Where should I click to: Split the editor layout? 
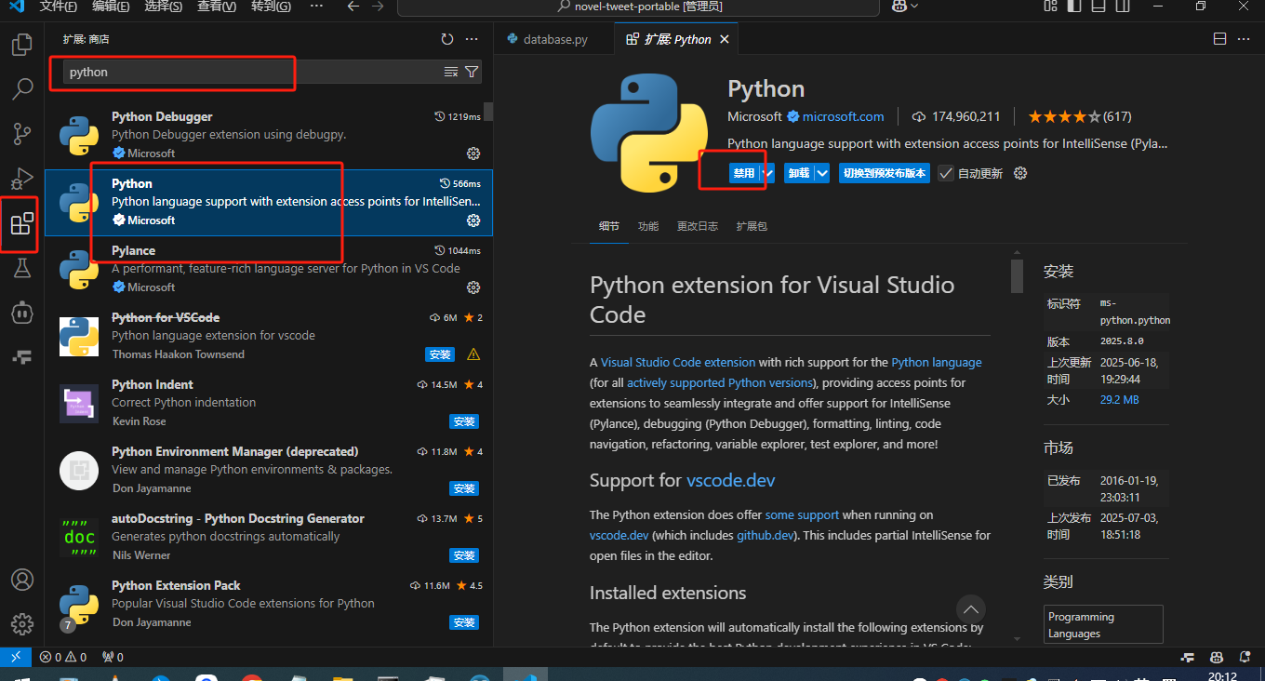(1219, 39)
